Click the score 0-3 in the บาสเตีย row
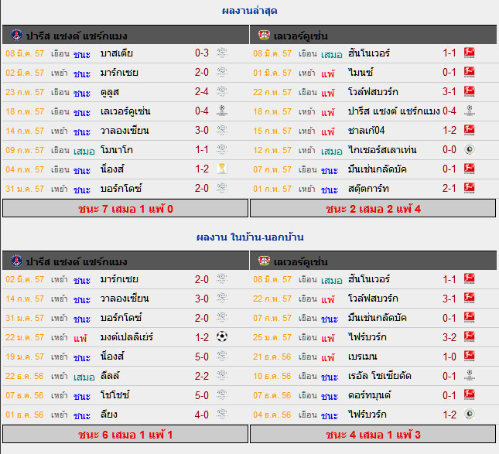 202,53
